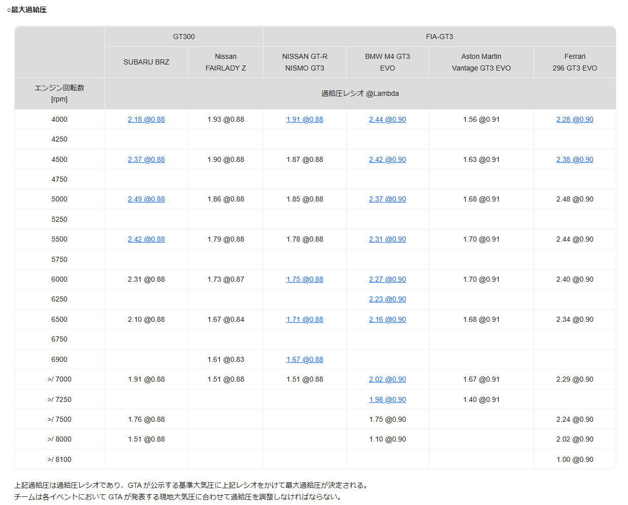Click the 1.73 @0.87 cell
Image resolution: width=628 pixels, height=505 pixels.
click(x=226, y=279)
